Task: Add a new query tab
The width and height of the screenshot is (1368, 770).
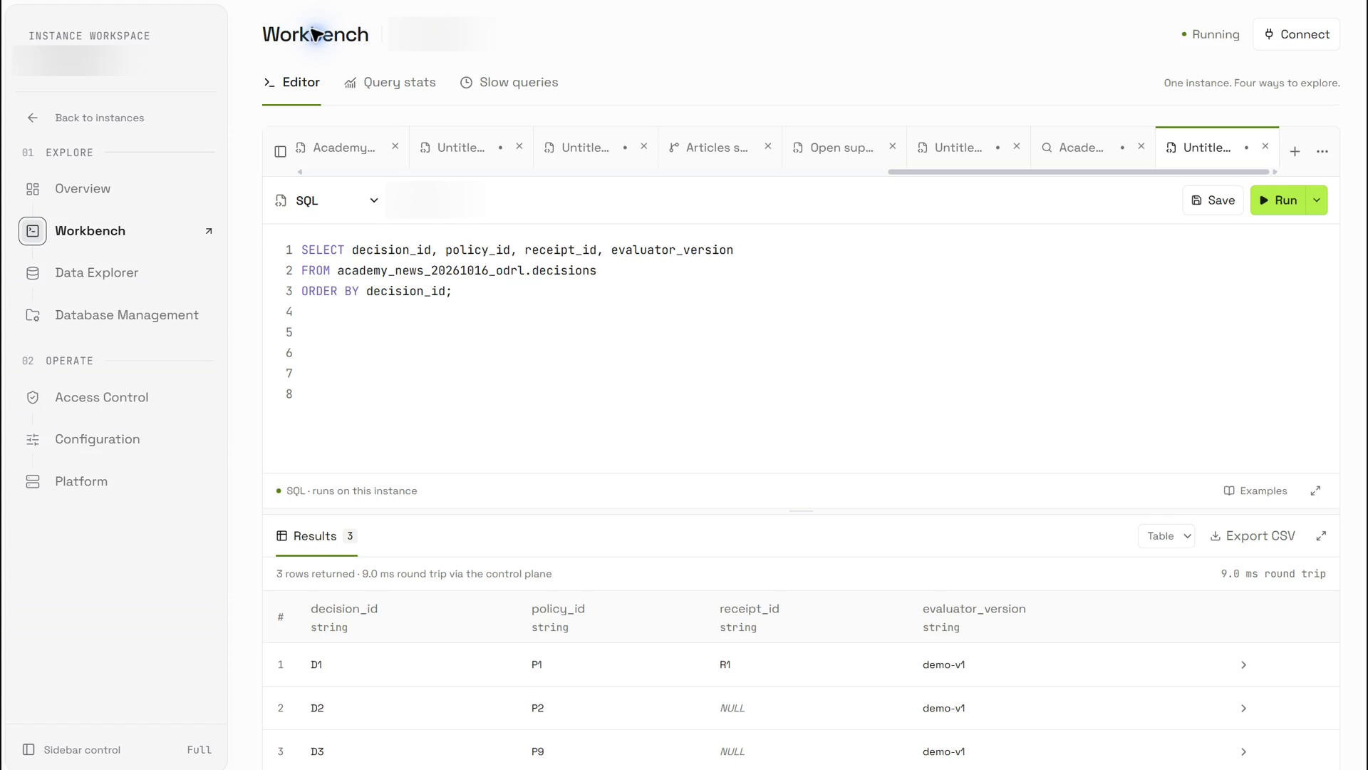Action: [x=1295, y=151]
